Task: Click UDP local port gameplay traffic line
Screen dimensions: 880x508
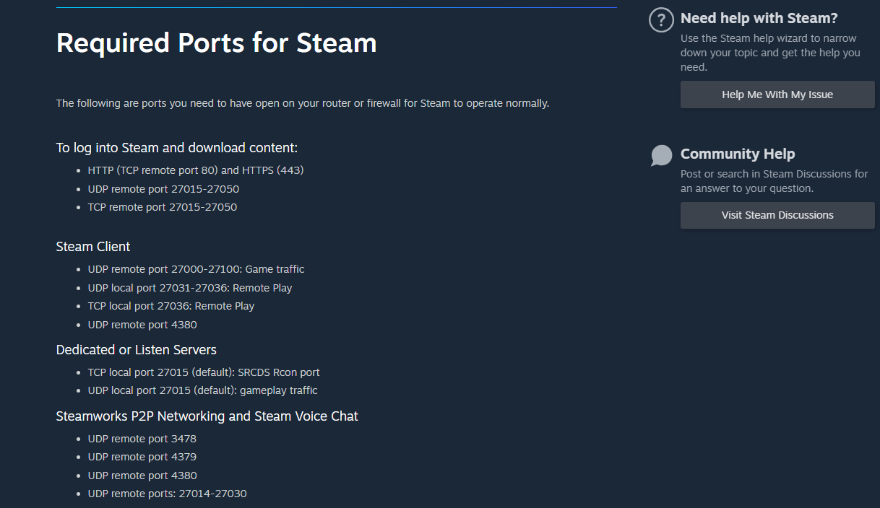Action: click(x=202, y=390)
